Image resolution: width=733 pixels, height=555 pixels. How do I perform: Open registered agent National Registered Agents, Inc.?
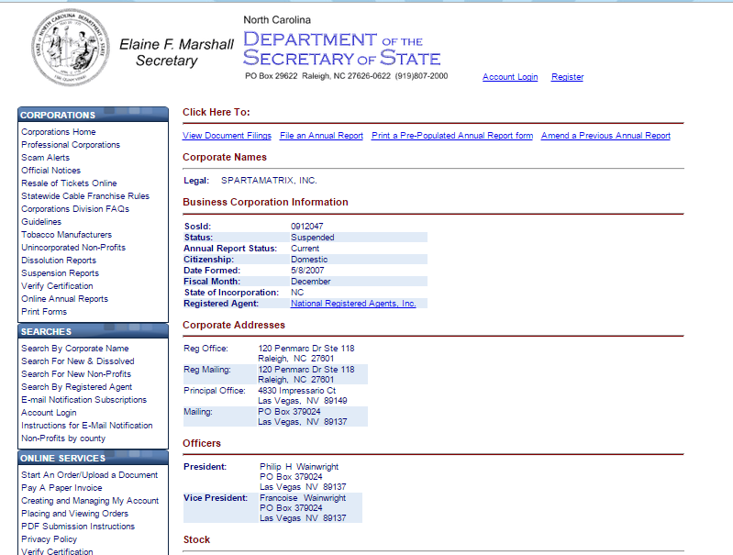click(353, 304)
